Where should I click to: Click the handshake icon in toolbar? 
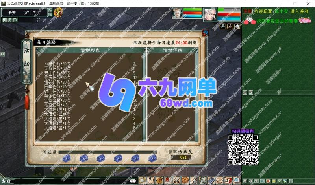pyautogui.click(x=220, y=181)
